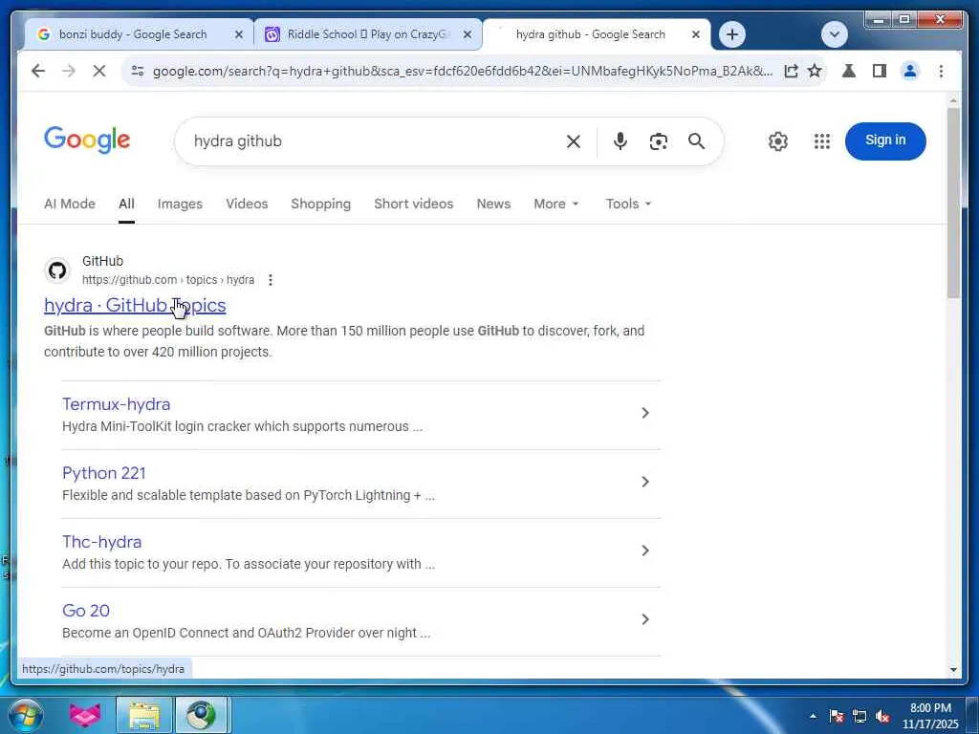Screen dimensions: 979x734
Task: Click the address bar URL
Action: point(462,71)
